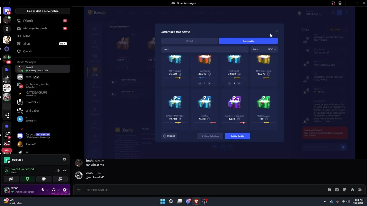Open the Discord Shop
This screenshot has height=206, width=367.
43,43
